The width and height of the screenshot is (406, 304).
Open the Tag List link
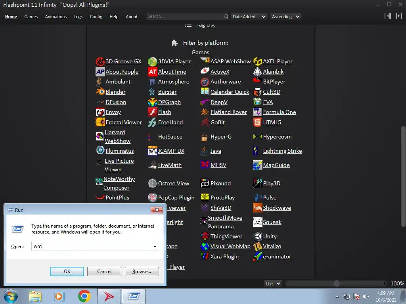(206, 25)
